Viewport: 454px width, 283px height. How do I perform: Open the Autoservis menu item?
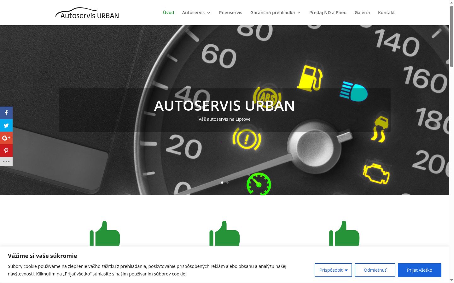(193, 13)
